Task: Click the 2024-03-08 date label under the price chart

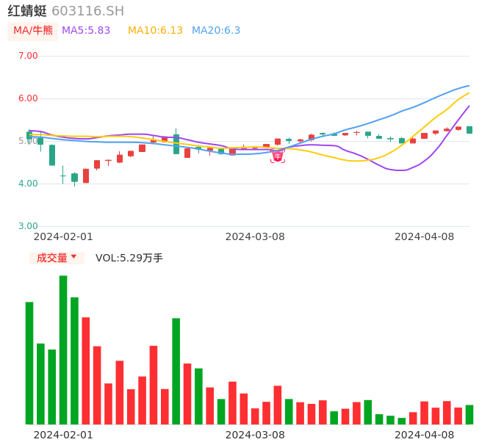Action: pos(255,236)
